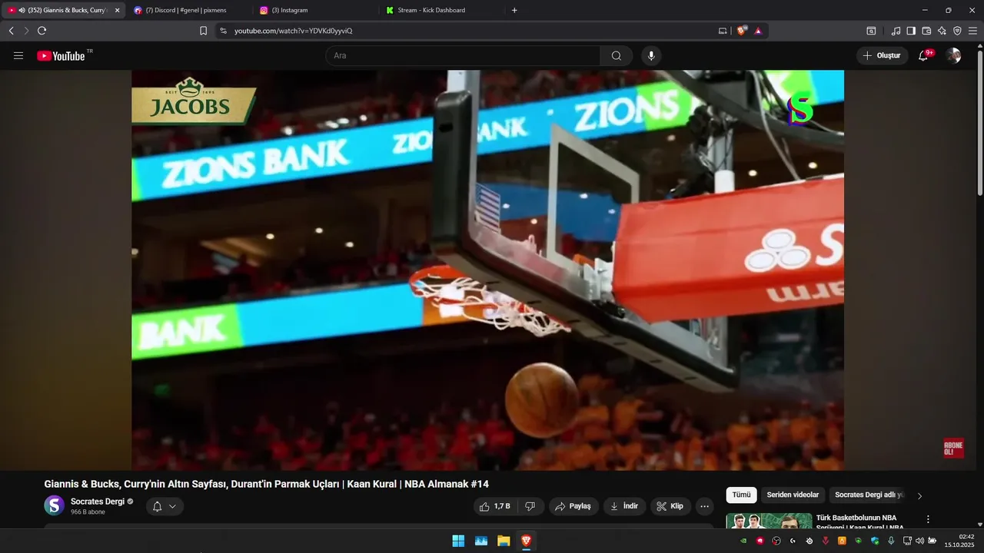The image size is (984, 553).
Task: Open more actions three-dot menu under video
Action: [x=704, y=506]
